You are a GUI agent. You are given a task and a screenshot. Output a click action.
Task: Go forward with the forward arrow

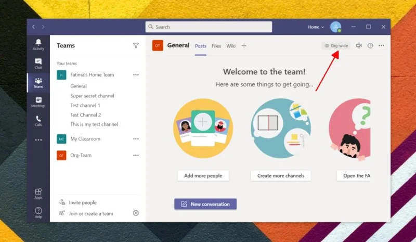coord(43,27)
